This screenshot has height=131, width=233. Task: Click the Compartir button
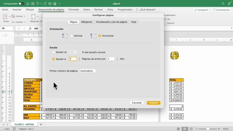click(x=201, y=10)
